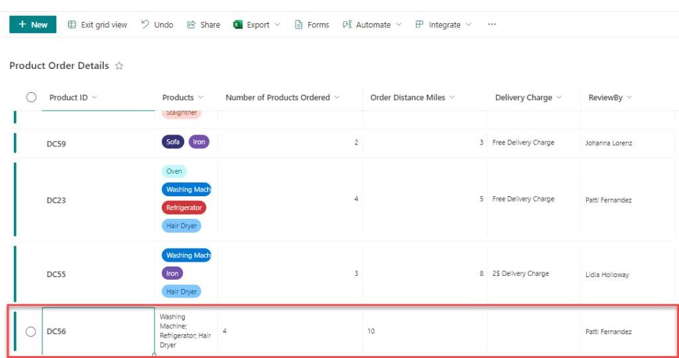Click the New button
This screenshot has height=358, width=679.
pyautogui.click(x=32, y=25)
